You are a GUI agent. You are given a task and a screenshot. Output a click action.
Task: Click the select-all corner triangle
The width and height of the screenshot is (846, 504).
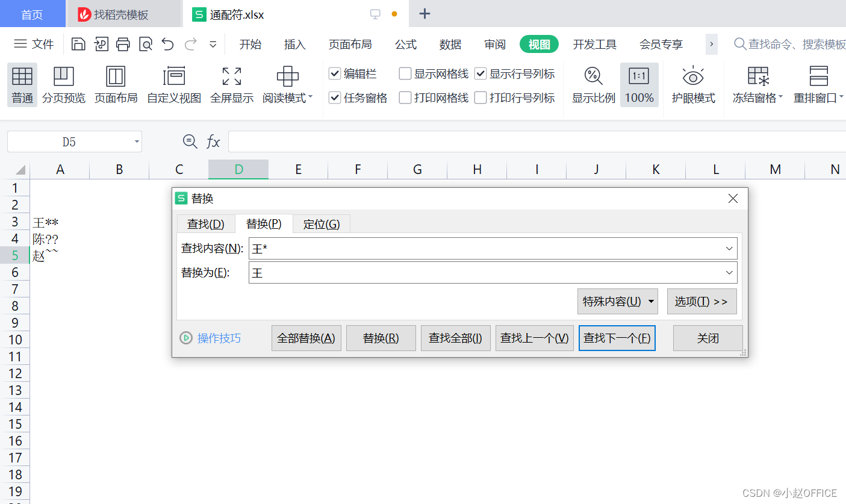click(x=20, y=170)
